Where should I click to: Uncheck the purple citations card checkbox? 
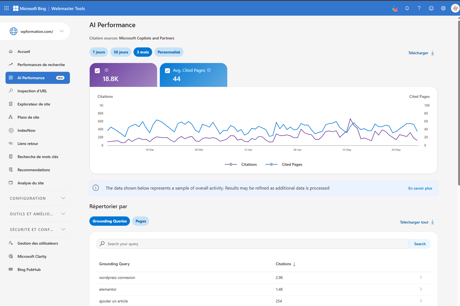pos(97,71)
